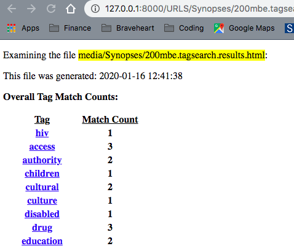294x246 pixels.
Task: Open the access tag link
Action: [42, 147]
